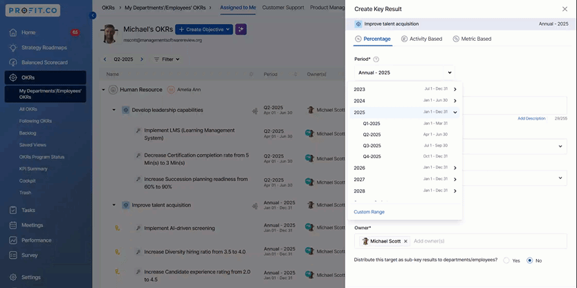The image size is (577, 288).
Task: Open KPI Summary in the sidebar
Action: (33, 169)
